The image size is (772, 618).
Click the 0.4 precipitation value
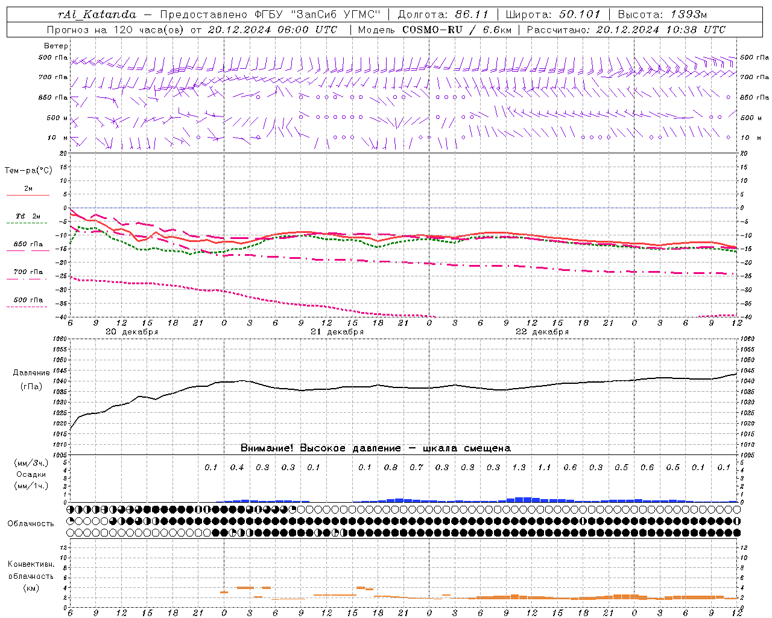tap(237, 467)
